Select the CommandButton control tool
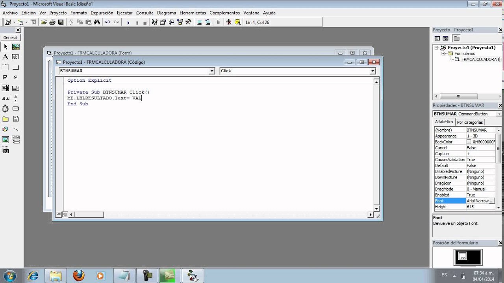 [x=16, y=67]
